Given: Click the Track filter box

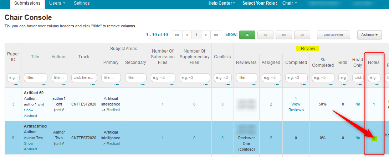Looking at the screenshot, I should pyautogui.click(x=84, y=77).
